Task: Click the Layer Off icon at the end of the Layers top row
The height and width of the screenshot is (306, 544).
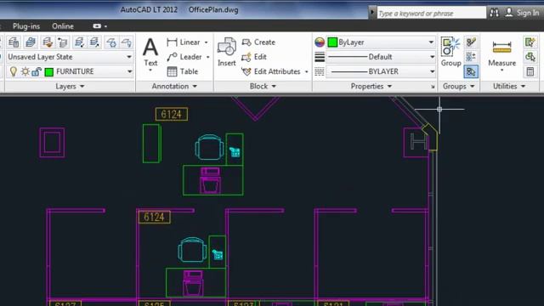Action: tap(127, 42)
